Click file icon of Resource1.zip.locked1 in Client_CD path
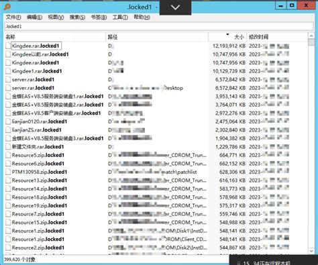 coord(8,240)
